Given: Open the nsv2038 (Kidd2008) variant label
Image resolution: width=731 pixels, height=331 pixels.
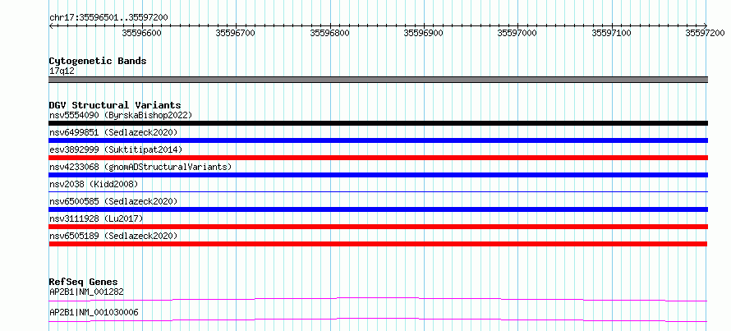Looking at the screenshot, I should (94, 184).
